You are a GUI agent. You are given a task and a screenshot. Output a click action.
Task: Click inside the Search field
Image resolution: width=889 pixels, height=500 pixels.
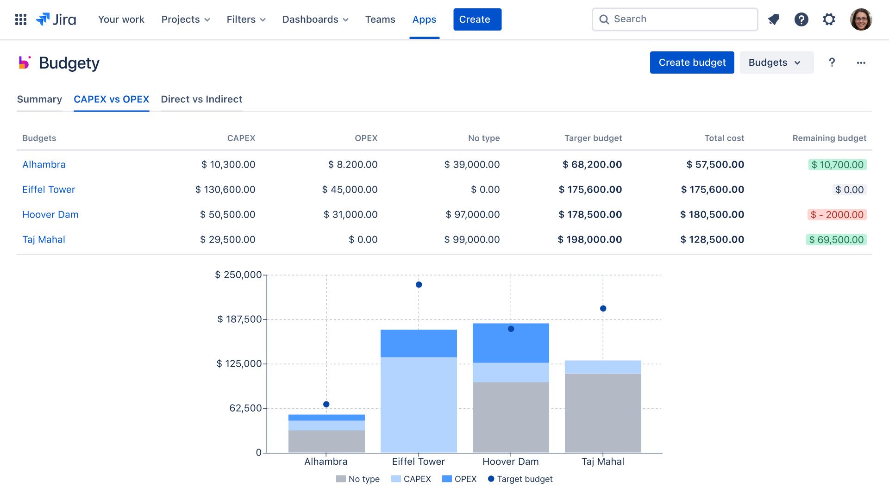pos(674,19)
